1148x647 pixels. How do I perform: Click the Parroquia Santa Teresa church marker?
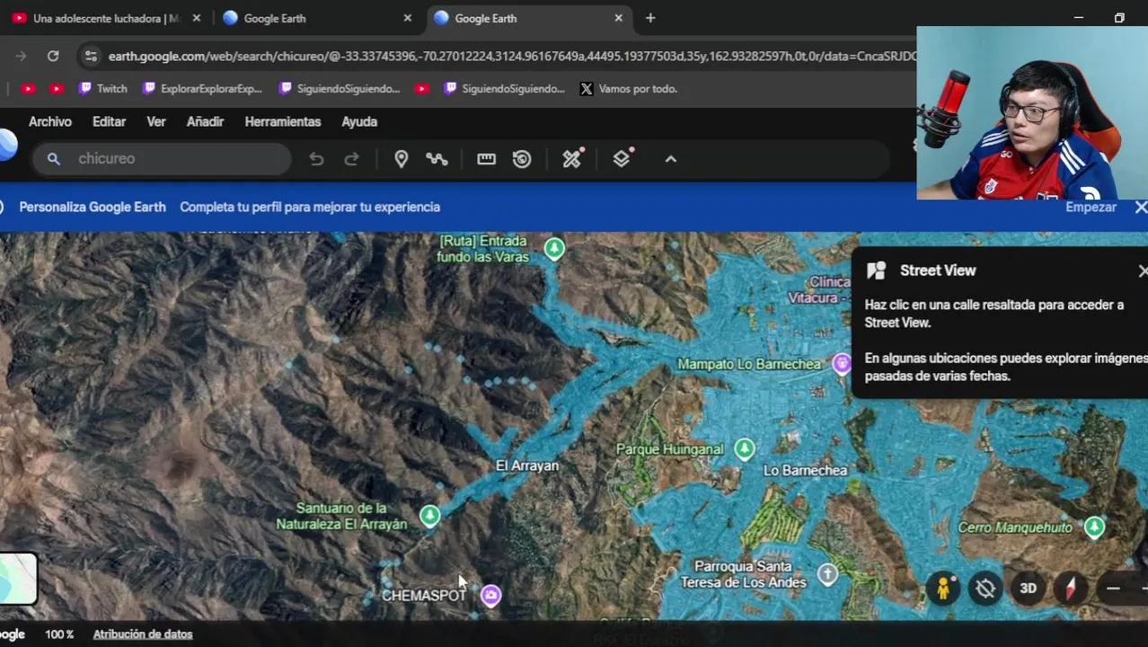(827, 574)
